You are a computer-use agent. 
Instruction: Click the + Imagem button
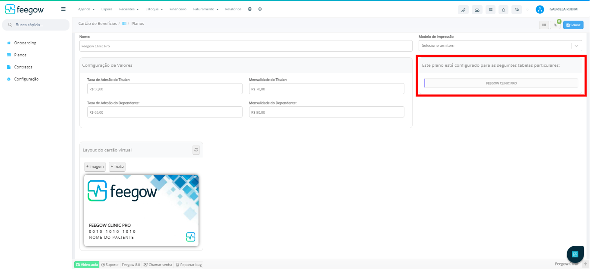click(x=95, y=167)
